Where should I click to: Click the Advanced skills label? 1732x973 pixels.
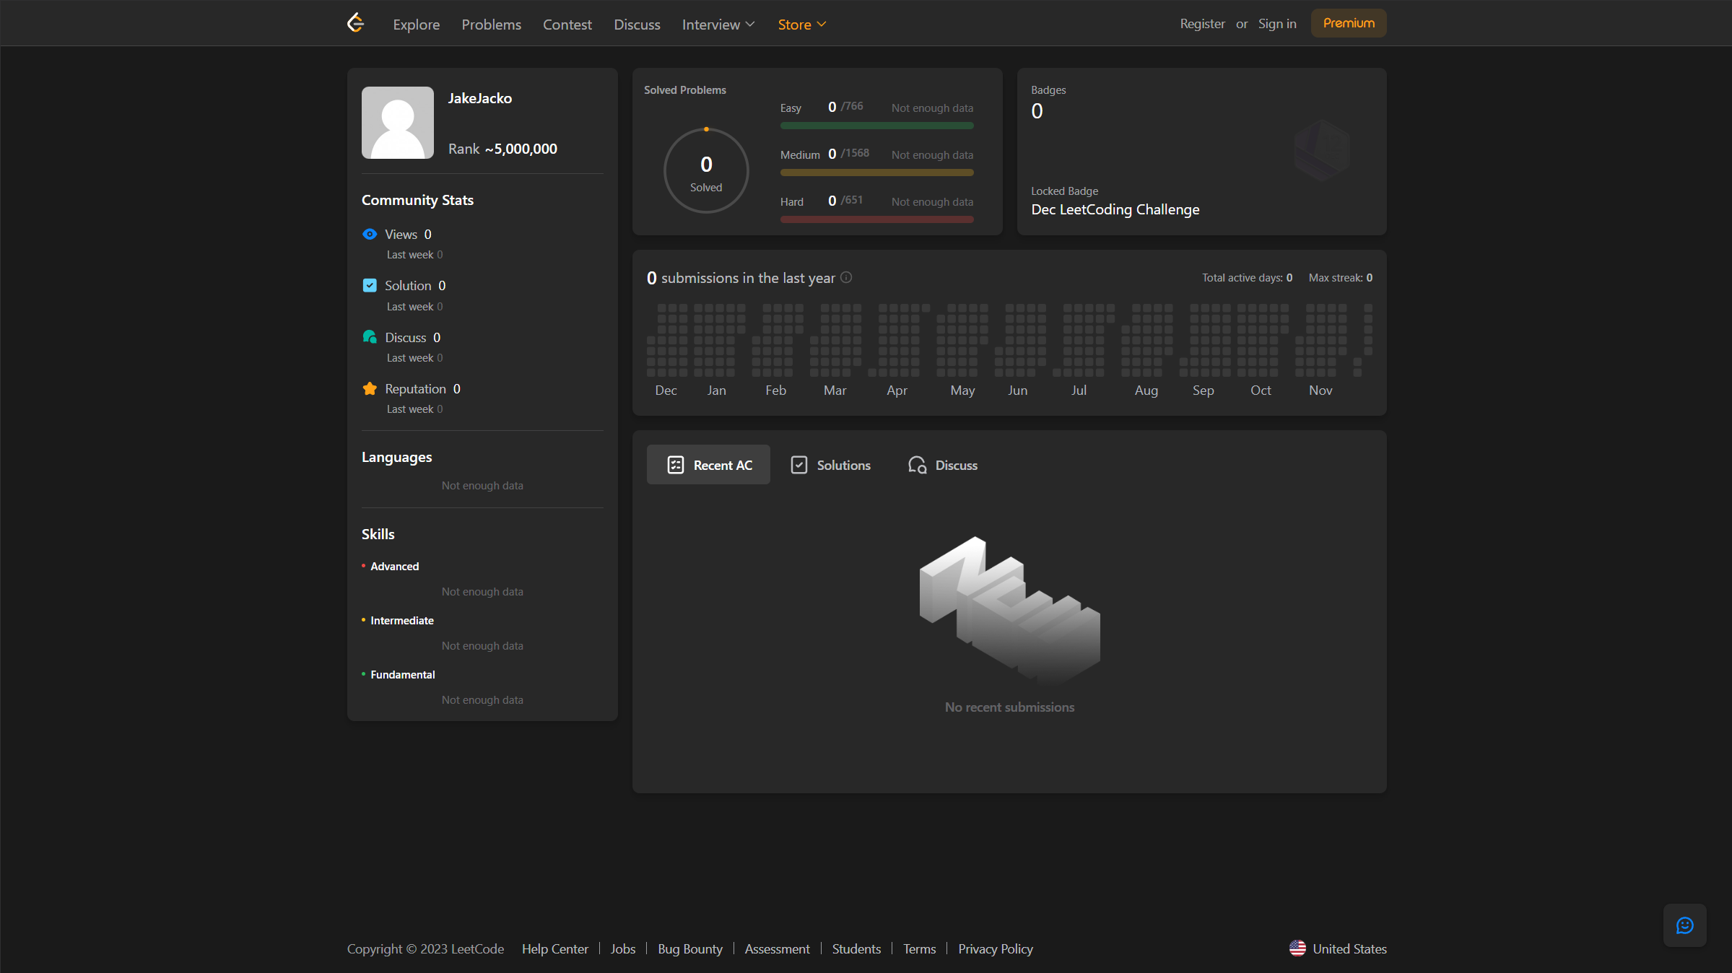(x=395, y=566)
